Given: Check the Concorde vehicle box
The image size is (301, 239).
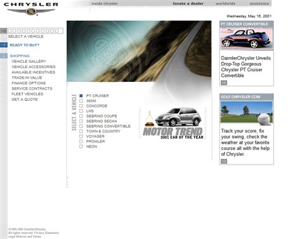Looking at the screenshot, I should pos(81,106).
